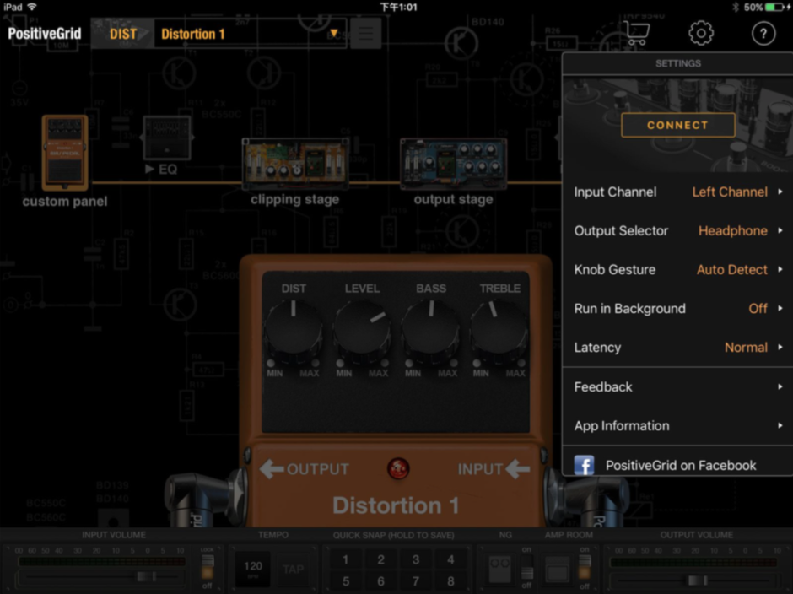Tap the Wi-Fi status icon
This screenshot has height=594, width=793.
pyautogui.click(x=32, y=7)
